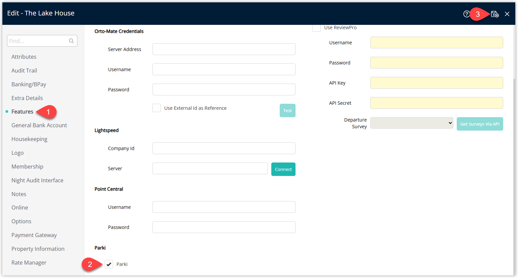This screenshot has width=518, height=278.
Task: Click the Point Central Username field
Action: (224, 207)
